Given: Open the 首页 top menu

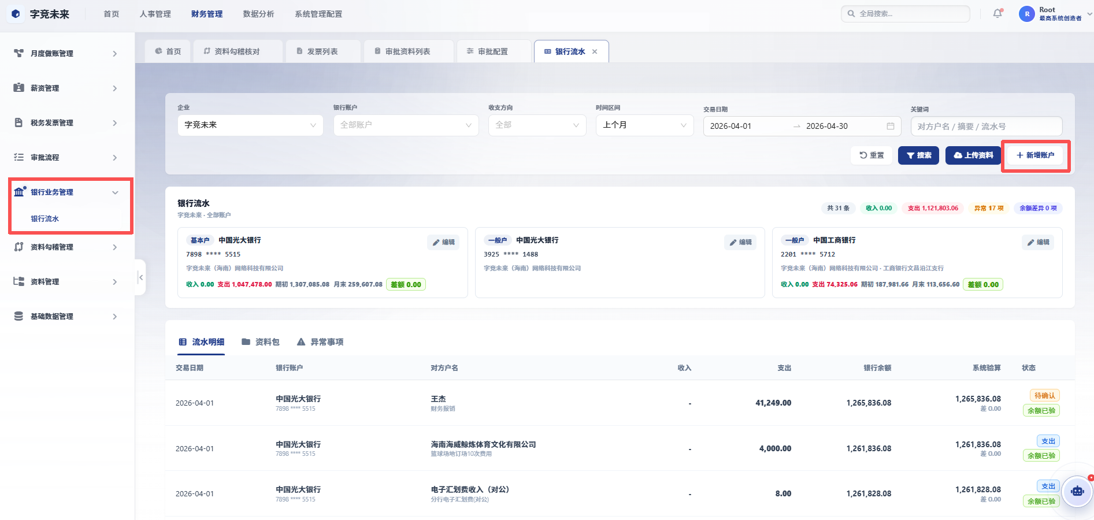Looking at the screenshot, I should click(112, 14).
